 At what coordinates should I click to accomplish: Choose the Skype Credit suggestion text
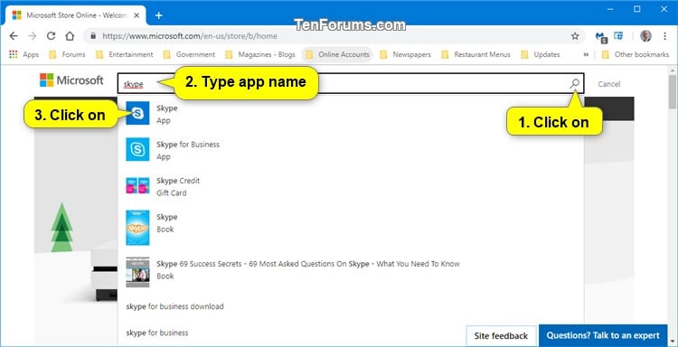[x=178, y=181]
